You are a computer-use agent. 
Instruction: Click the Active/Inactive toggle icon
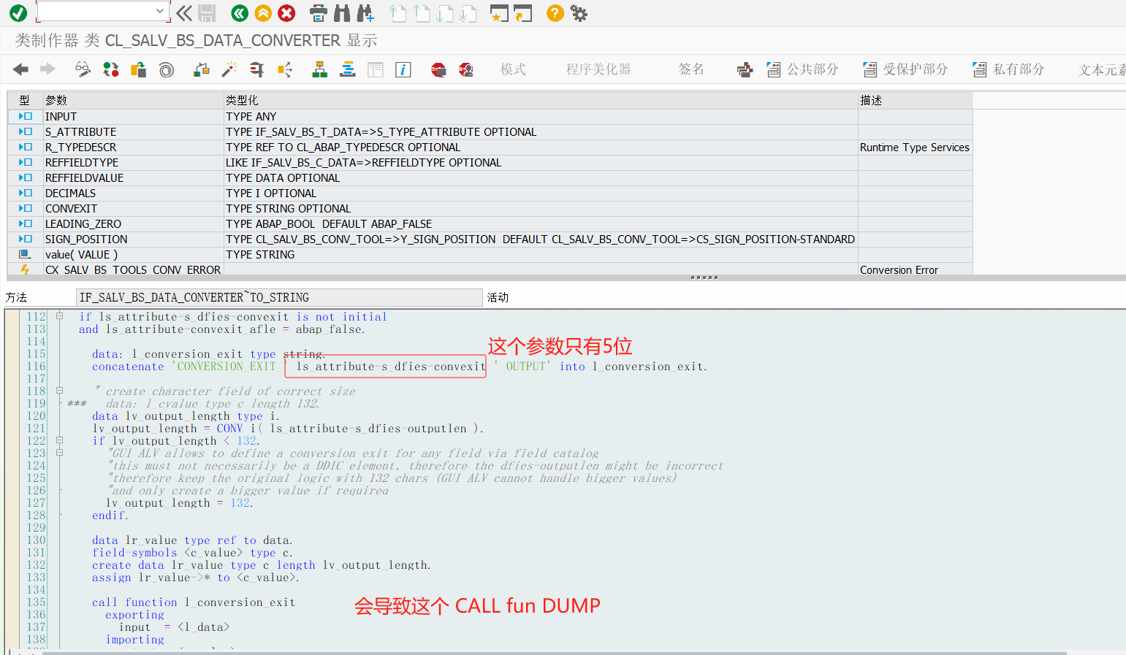point(111,69)
